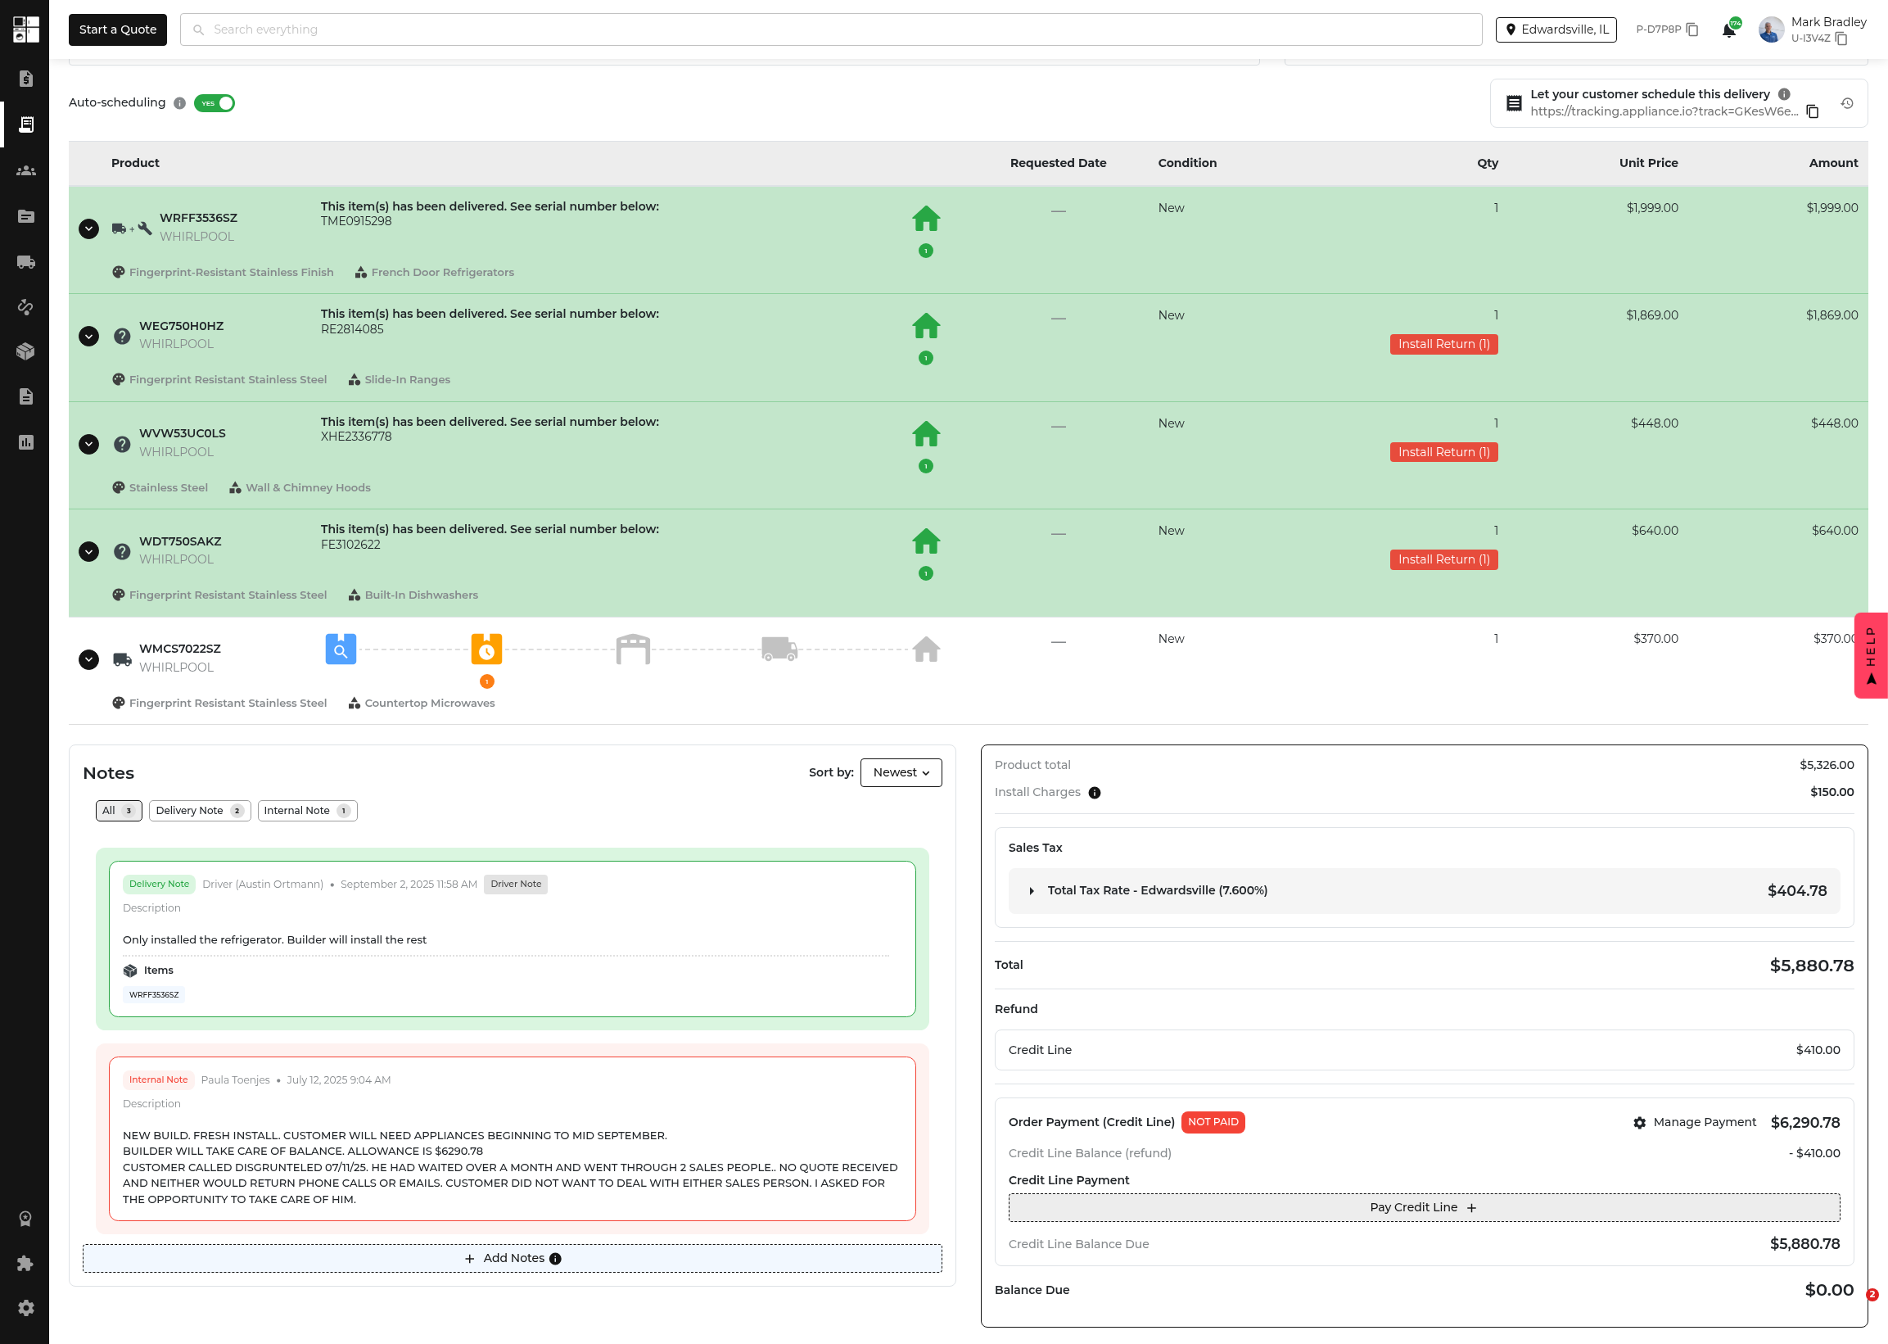Open delivery link history icon
This screenshot has height=1344, width=1888.
click(1846, 103)
